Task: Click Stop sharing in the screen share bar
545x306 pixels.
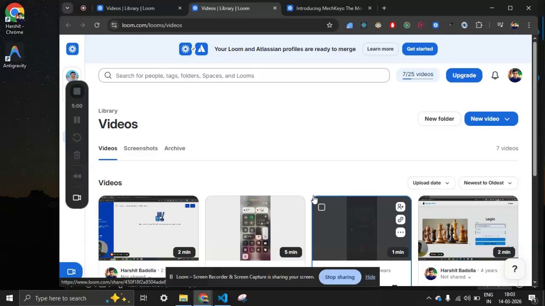Action: tap(340, 277)
